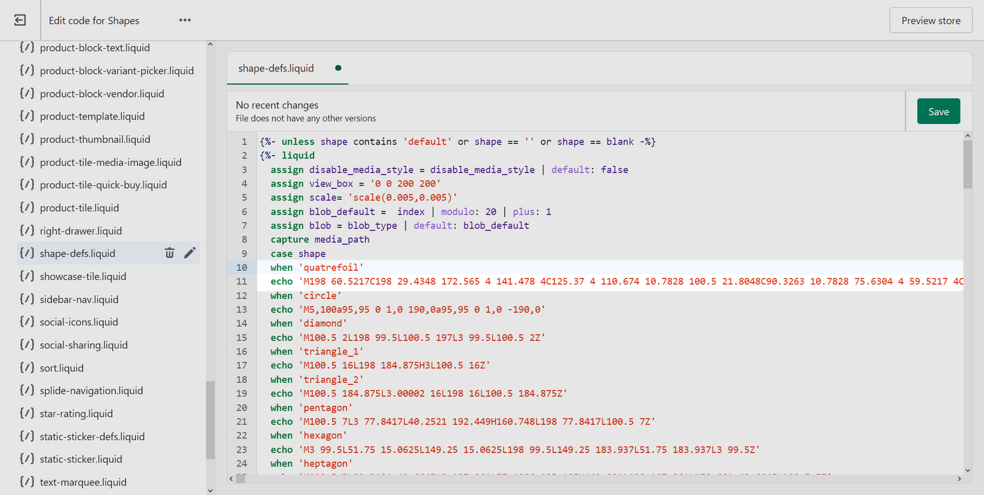Click the horizontal scroll left arrow in editor
Viewport: 984px width, 495px height.
coord(232,479)
